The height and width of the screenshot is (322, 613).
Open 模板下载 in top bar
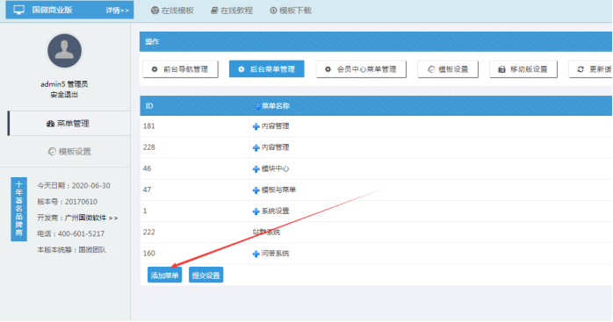click(291, 11)
